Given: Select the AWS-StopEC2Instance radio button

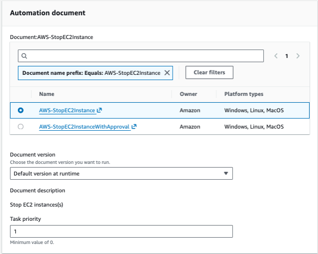Looking at the screenshot, I should point(21,110).
